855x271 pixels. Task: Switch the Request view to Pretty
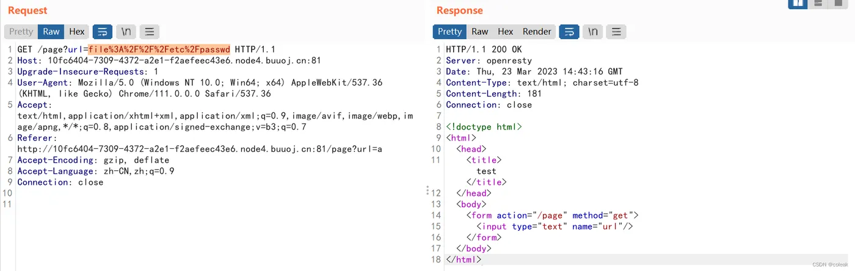pyautogui.click(x=21, y=32)
